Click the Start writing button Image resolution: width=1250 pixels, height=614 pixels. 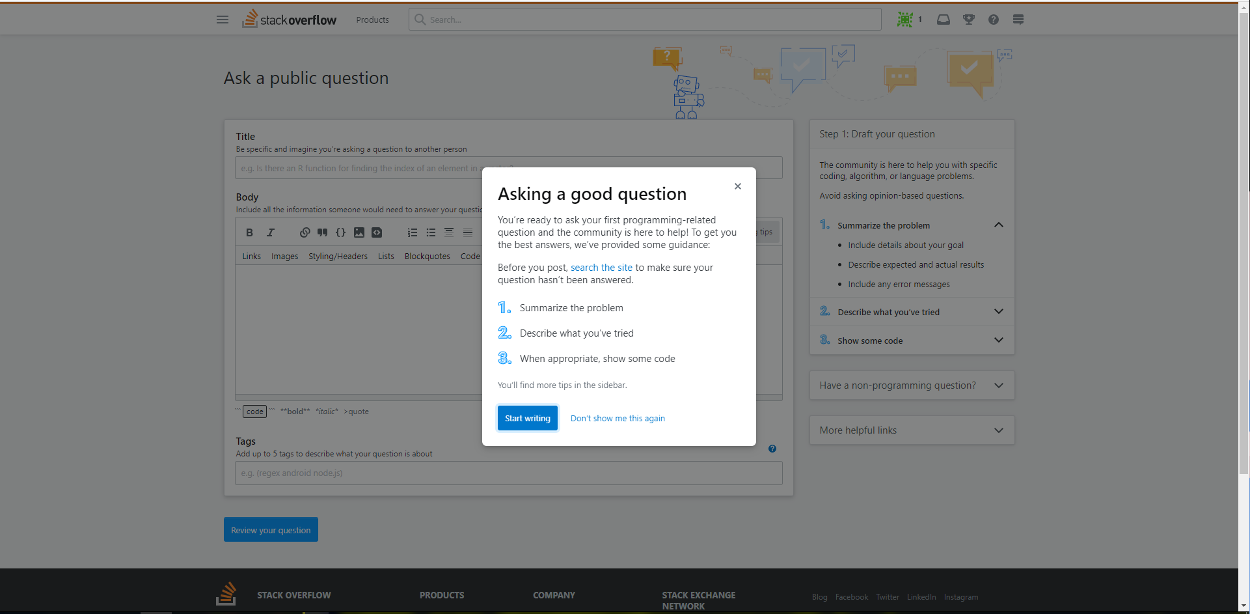[528, 418]
